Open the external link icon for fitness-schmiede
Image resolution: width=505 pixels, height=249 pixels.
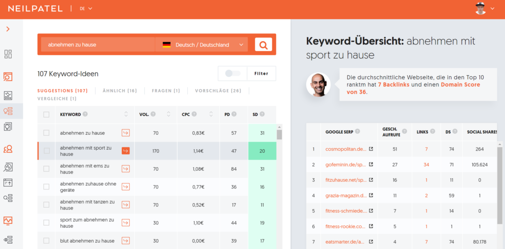point(371,211)
